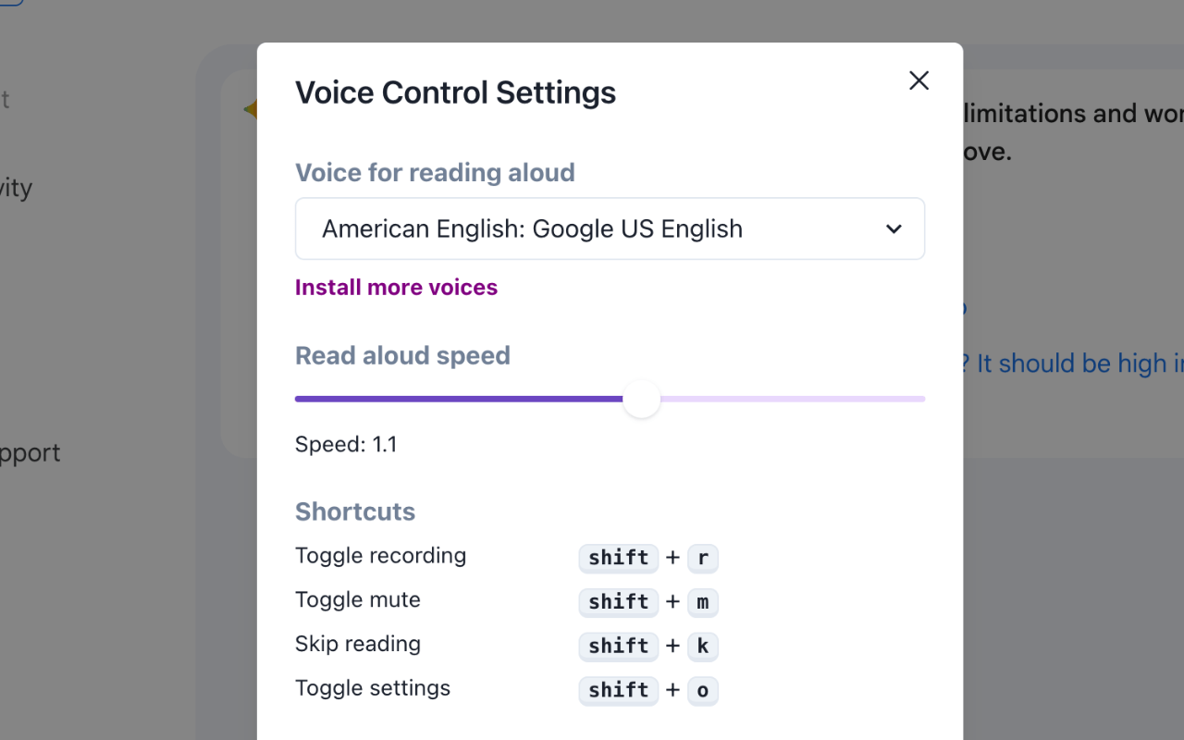1184x740 pixels.
Task: Click the chevron on the voice selector
Action: [894, 228]
